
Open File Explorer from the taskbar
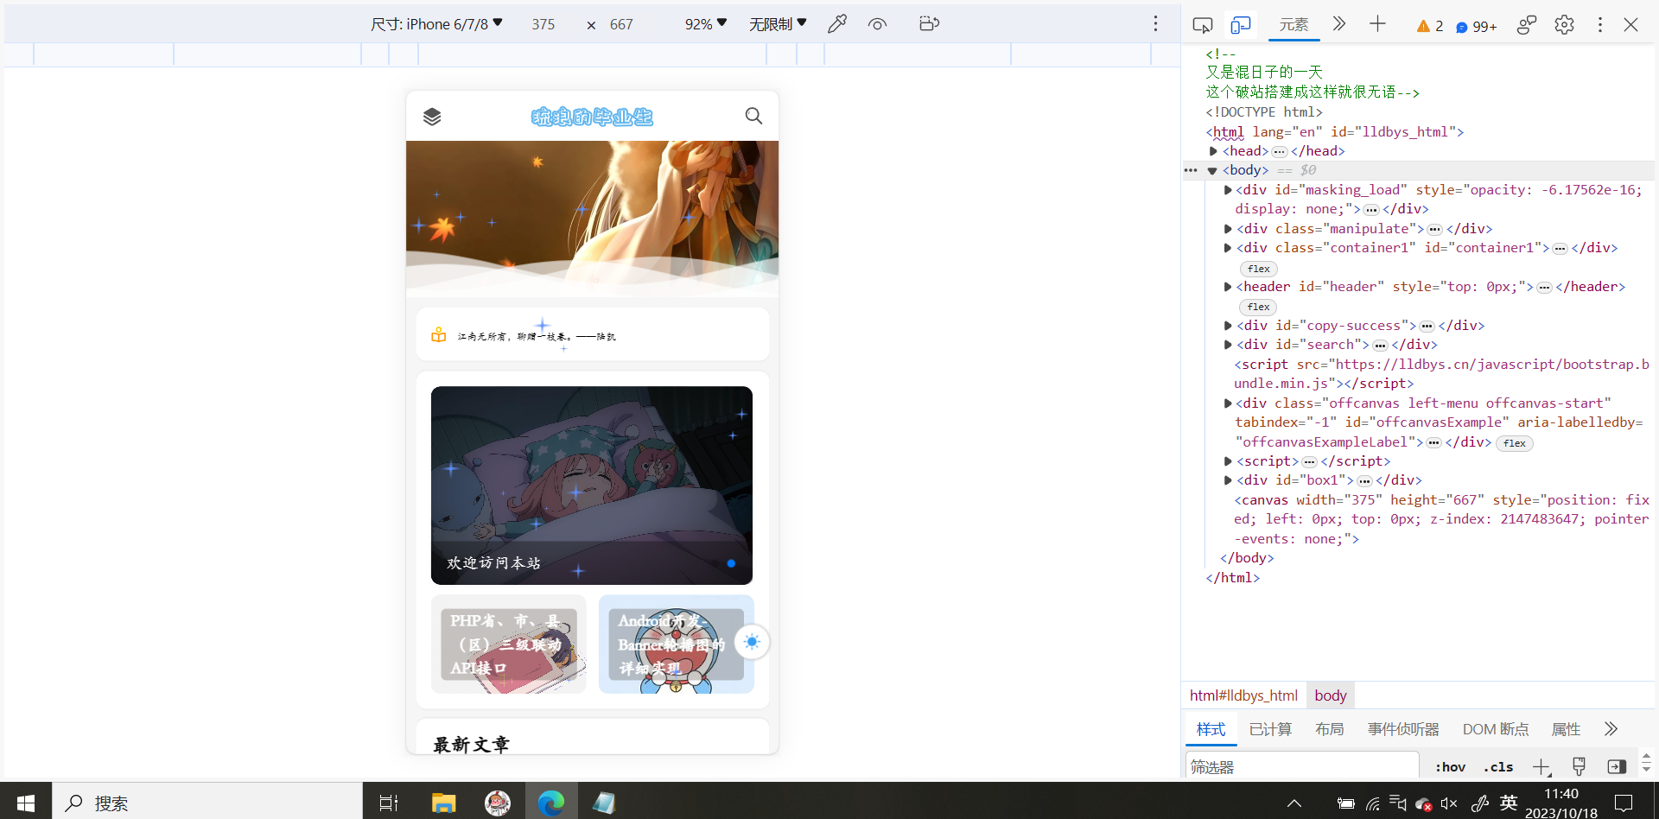(443, 803)
